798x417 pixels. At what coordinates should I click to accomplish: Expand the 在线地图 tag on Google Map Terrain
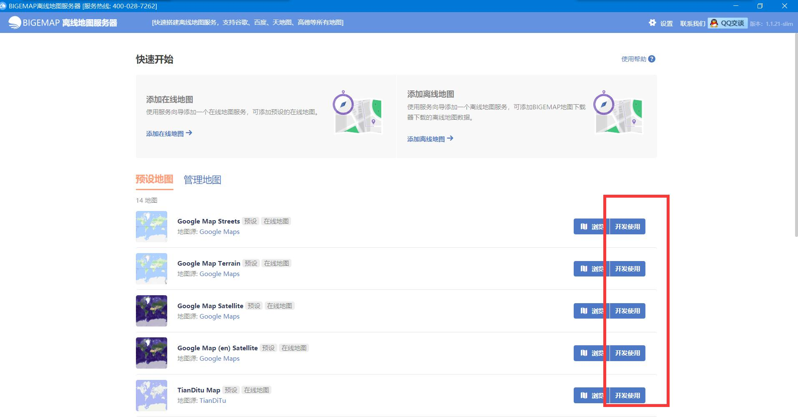(276, 263)
